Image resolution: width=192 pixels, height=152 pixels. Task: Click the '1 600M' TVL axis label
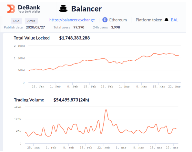point(19,58)
